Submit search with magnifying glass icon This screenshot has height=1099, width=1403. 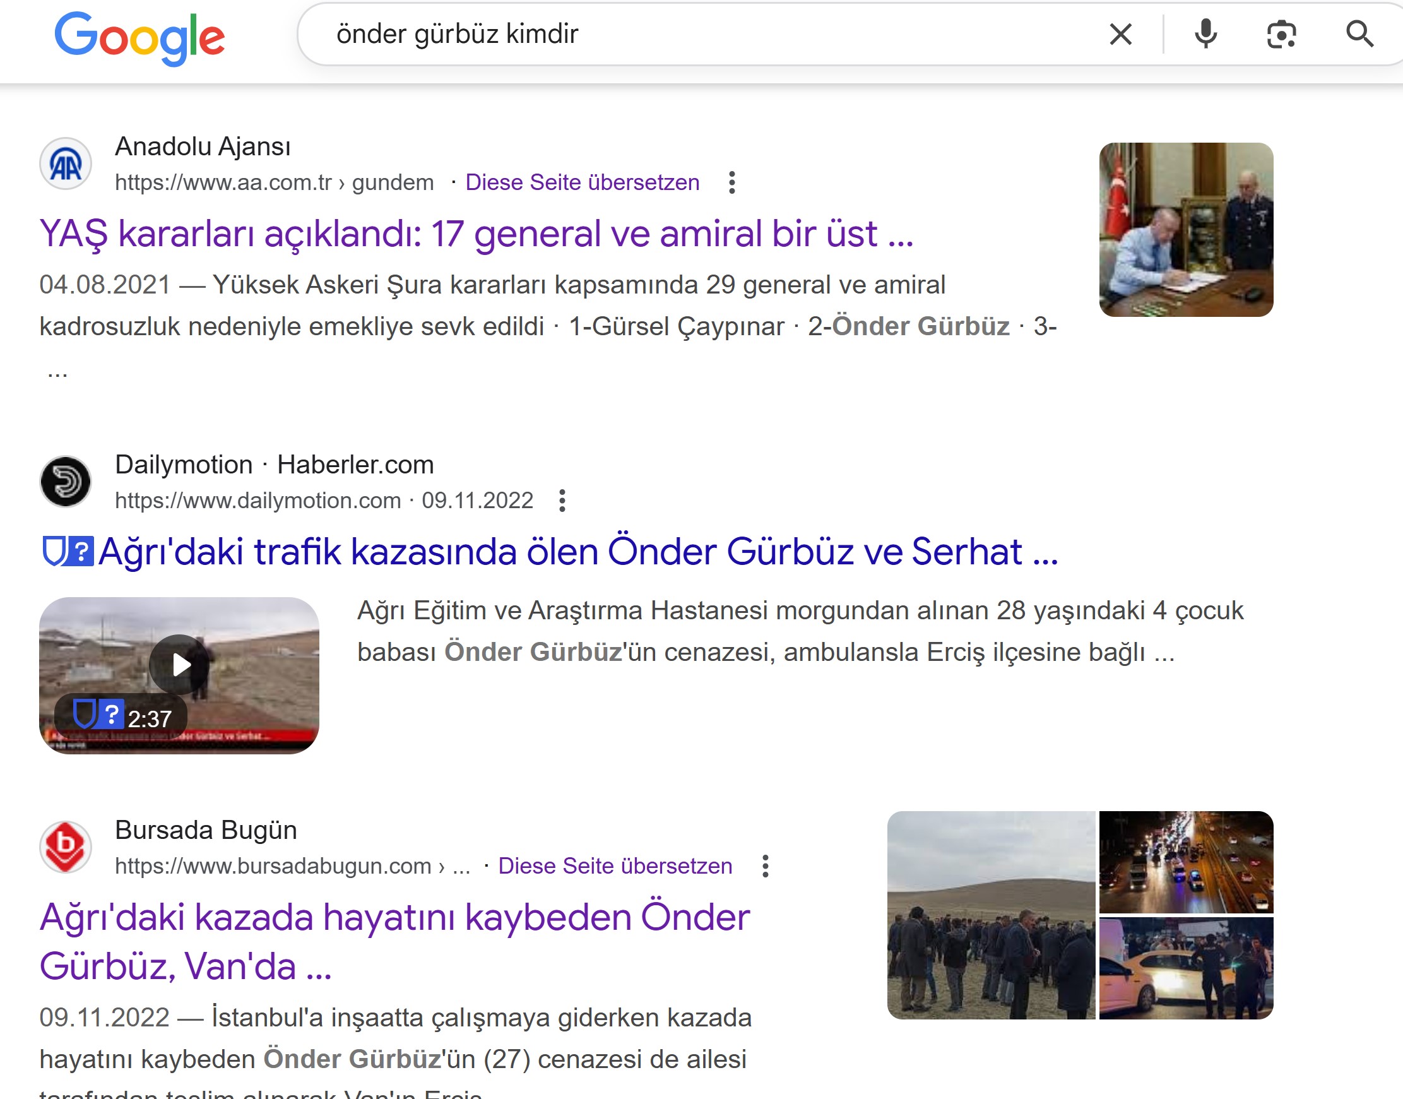1359,34
